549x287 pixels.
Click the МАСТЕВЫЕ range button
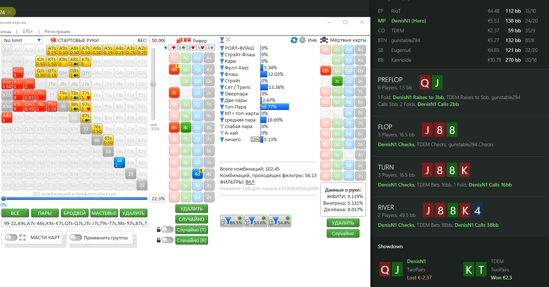tap(104, 213)
